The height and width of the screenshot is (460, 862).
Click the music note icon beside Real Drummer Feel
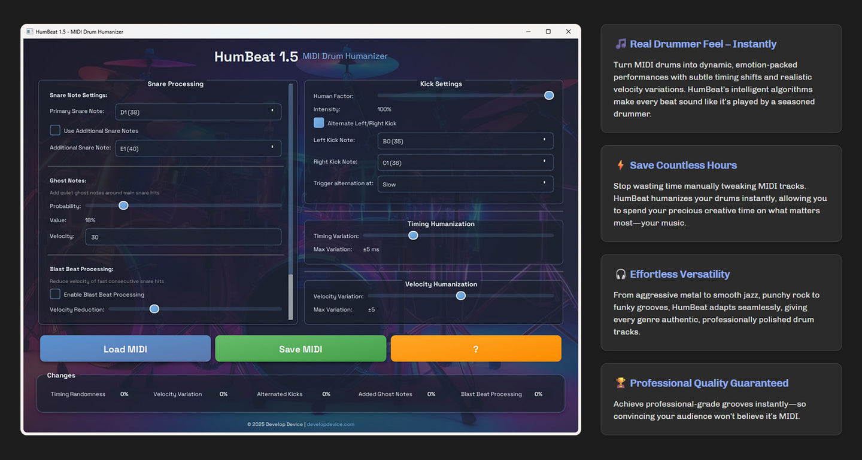[x=620, y=43]
